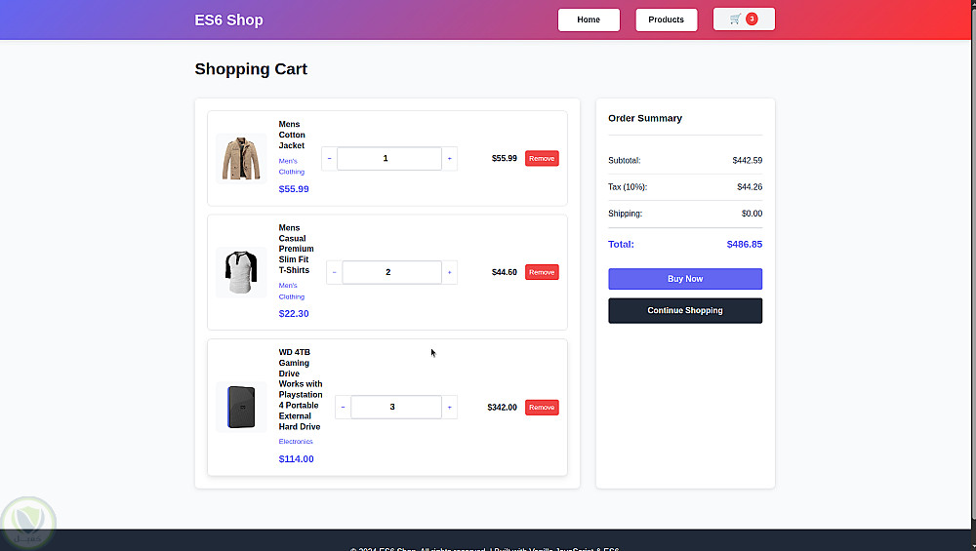The image size is (976, 551).
Task: Go to the Home page
Action: pyautogui.click(x=589, y=20)
